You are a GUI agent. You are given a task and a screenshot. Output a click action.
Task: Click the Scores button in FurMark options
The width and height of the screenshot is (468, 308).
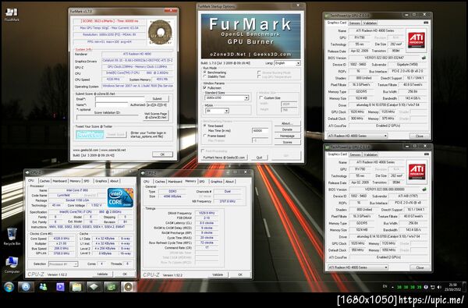click(x=287, y=143)
